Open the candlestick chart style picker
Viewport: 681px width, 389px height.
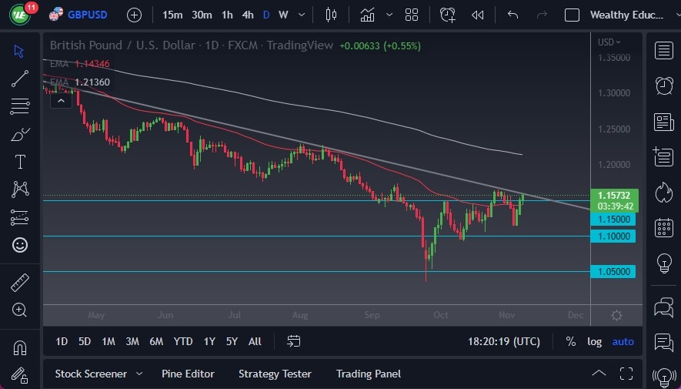click(x=332, y=15)
